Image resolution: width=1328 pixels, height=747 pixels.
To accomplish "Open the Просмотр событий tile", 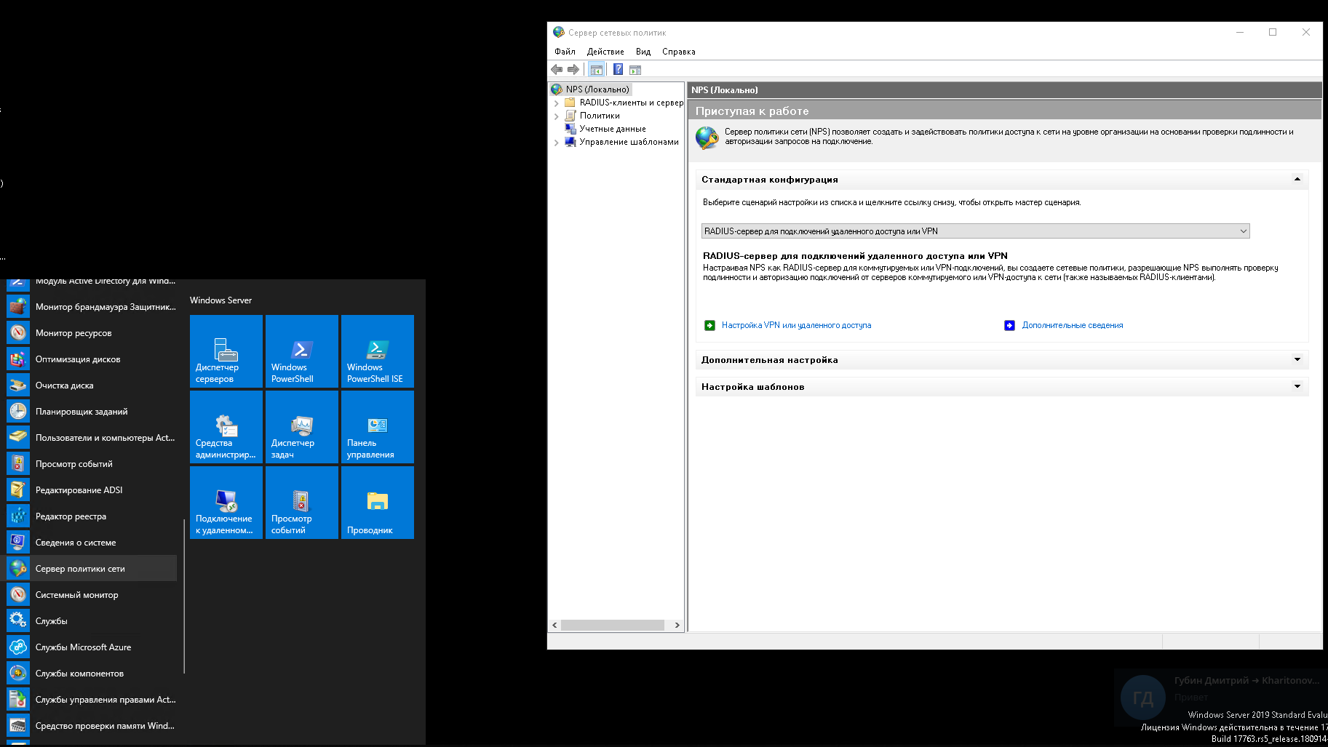I will [302, 503].
